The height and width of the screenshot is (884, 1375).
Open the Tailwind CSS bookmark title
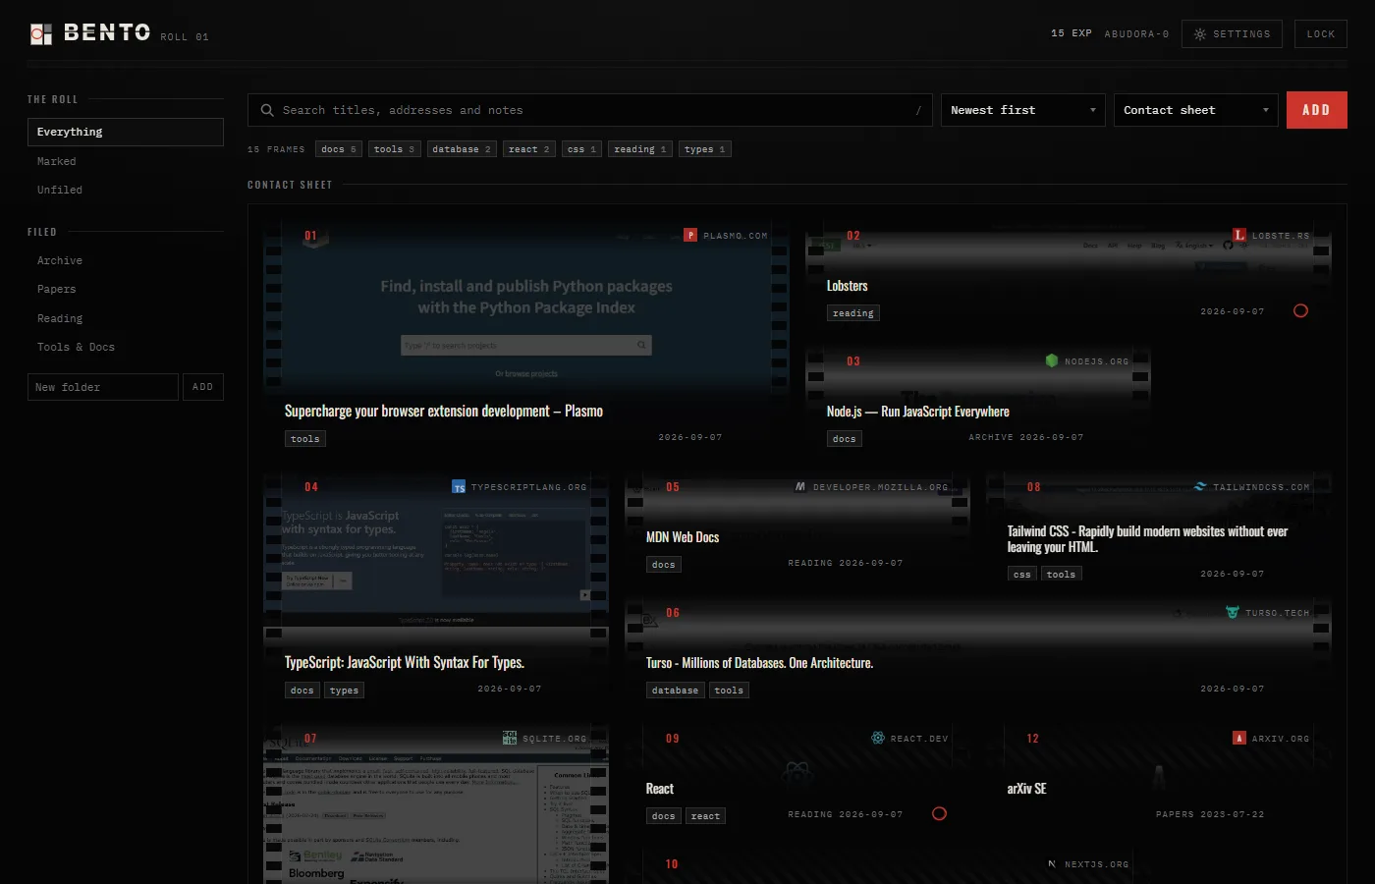(1147, 539)
